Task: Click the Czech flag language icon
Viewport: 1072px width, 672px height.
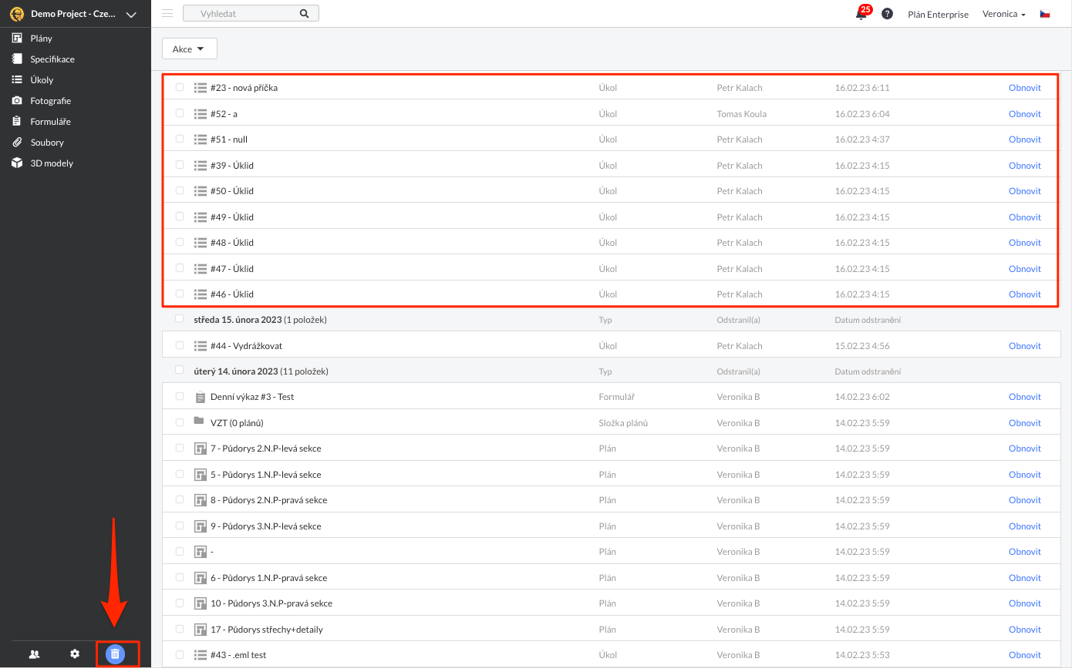Action: pos(1045,14)
